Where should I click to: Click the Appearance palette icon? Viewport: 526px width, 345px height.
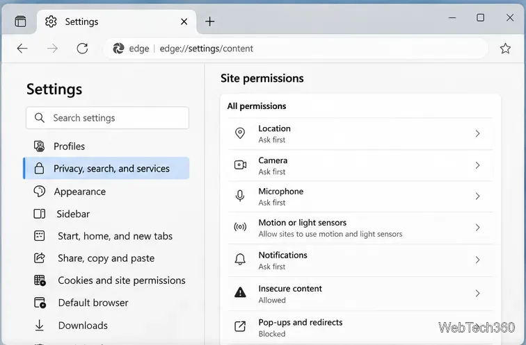[39, 191]
